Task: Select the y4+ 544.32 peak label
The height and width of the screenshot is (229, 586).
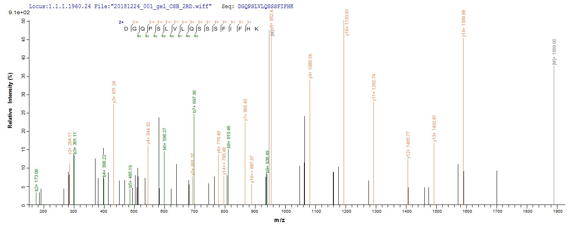Action: (x=149, y=133)
